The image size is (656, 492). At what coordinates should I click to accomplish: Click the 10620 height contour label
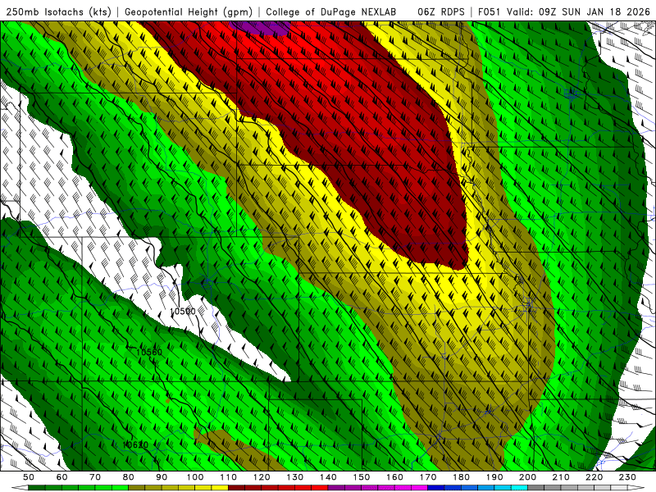point(135,444)
